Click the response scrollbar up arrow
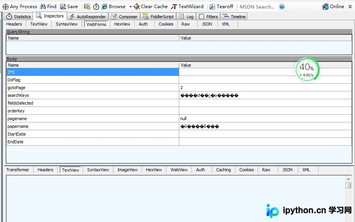The height and width of the screenshot is (222, 355). pyautogui.click(x=348, y=179)
